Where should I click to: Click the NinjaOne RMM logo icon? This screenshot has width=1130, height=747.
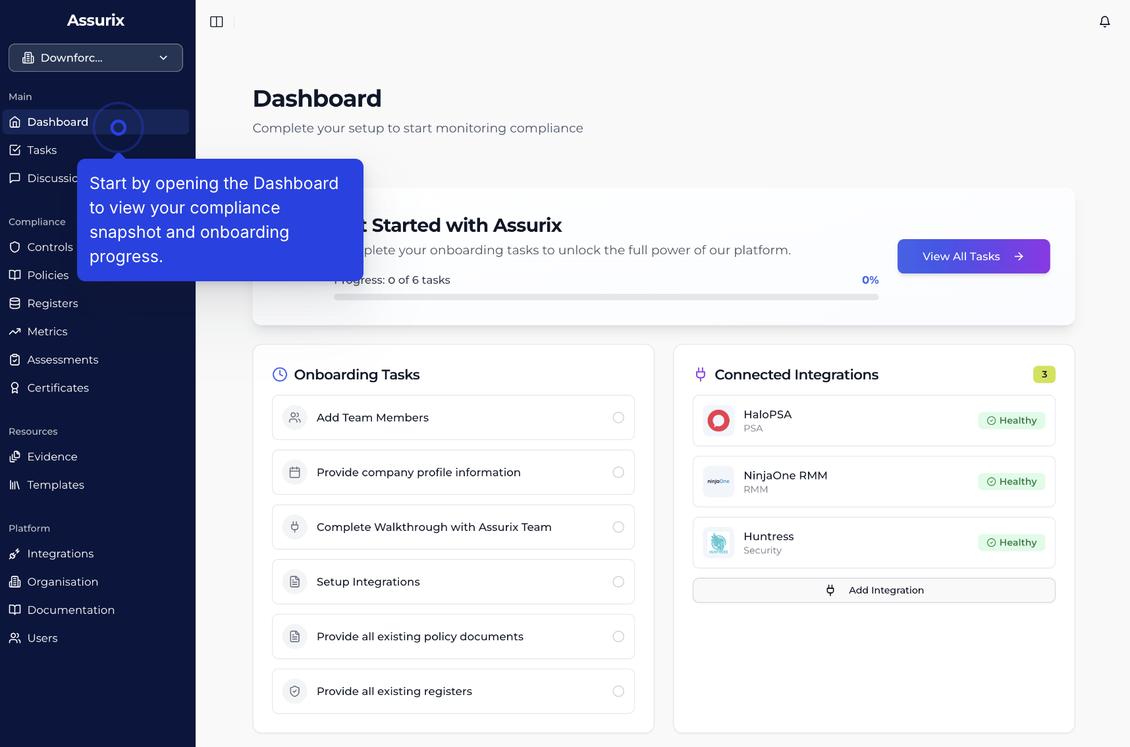click(x=718, y=482)
